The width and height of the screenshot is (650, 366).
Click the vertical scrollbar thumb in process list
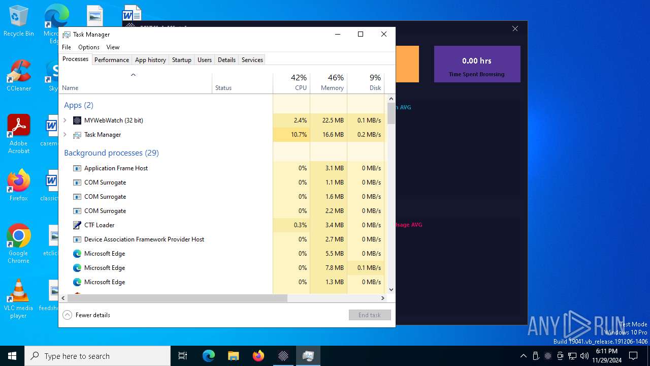tap(391, 113)
